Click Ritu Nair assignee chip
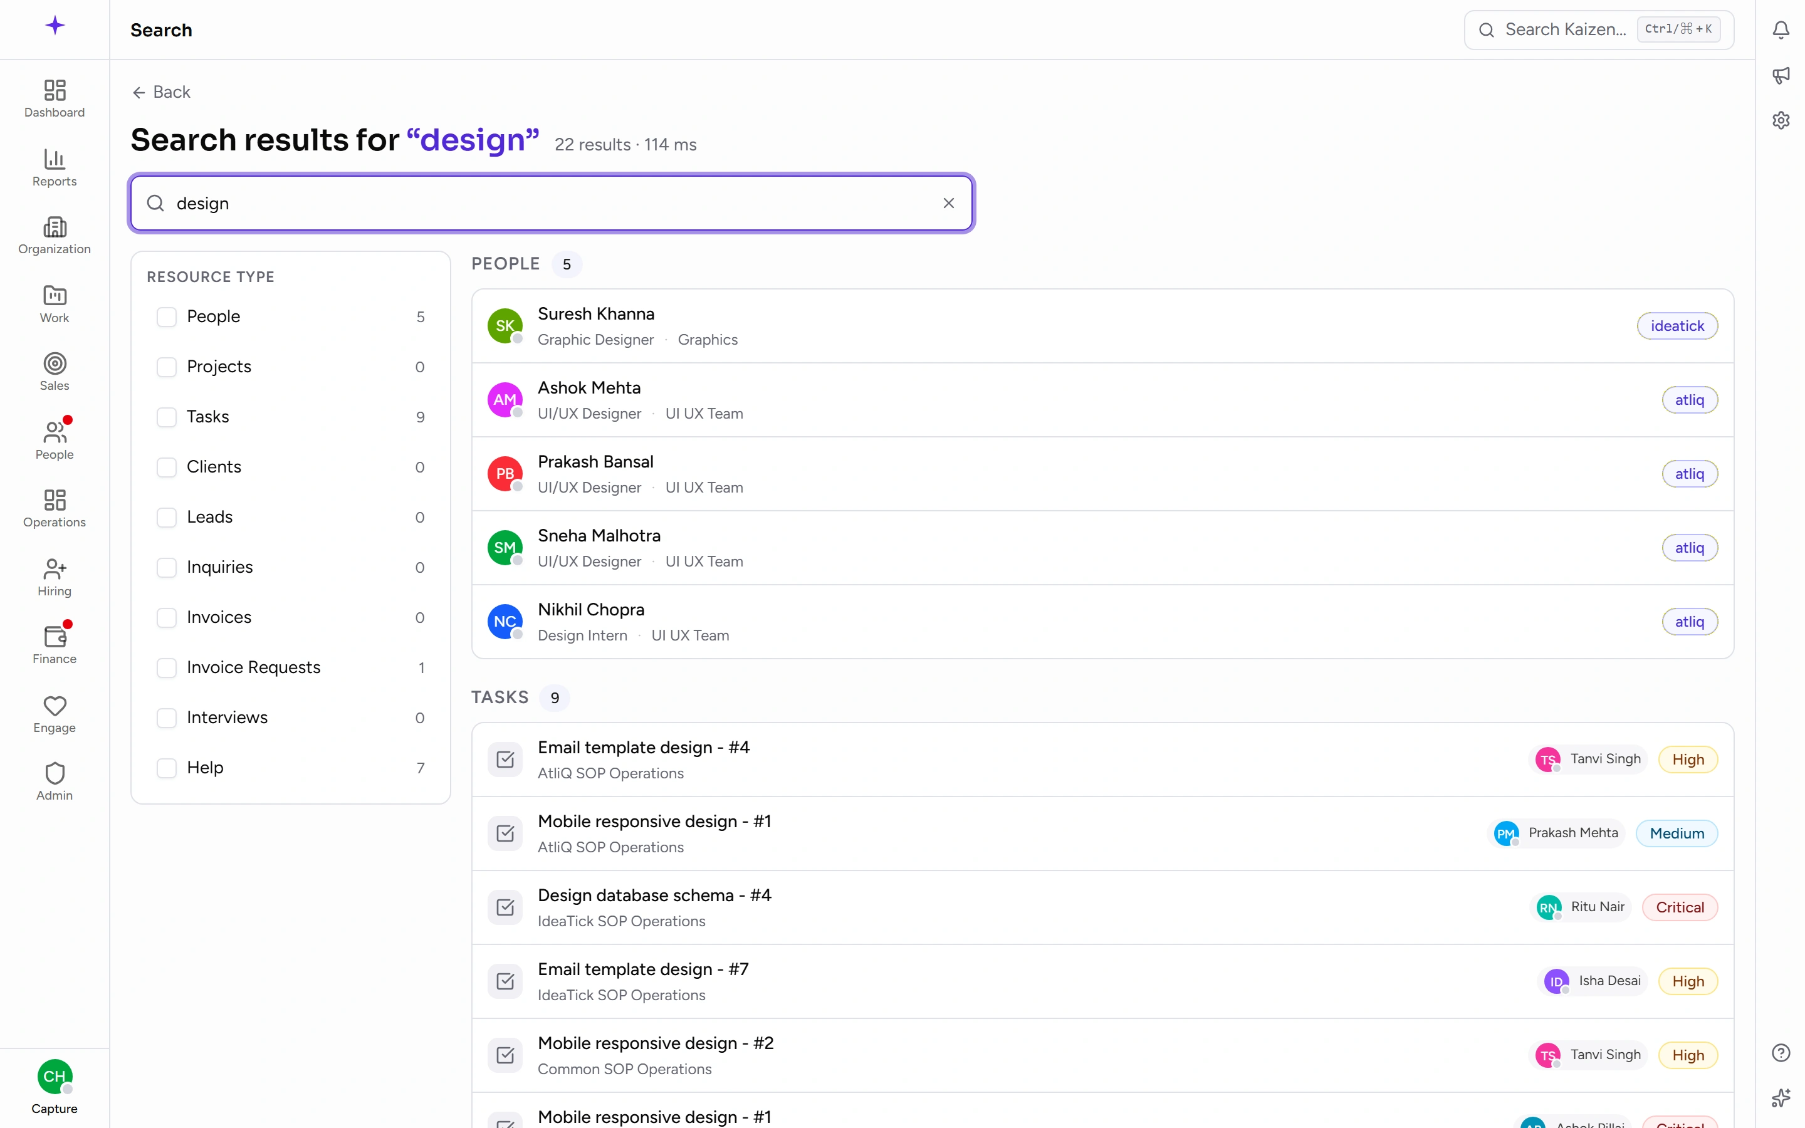The width and height of the screenshot is (1805, 1128). click(x=1581, y=907)
